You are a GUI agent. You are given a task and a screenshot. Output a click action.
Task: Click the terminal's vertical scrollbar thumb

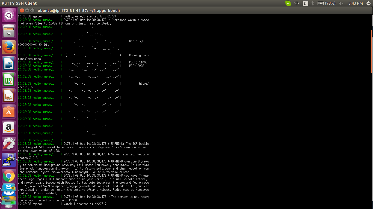[372, 51]
